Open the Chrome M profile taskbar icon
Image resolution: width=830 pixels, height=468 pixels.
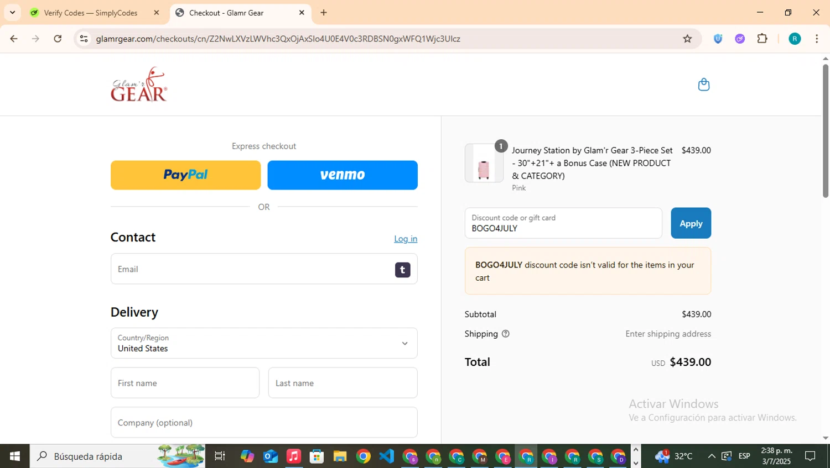coord(479,456)
